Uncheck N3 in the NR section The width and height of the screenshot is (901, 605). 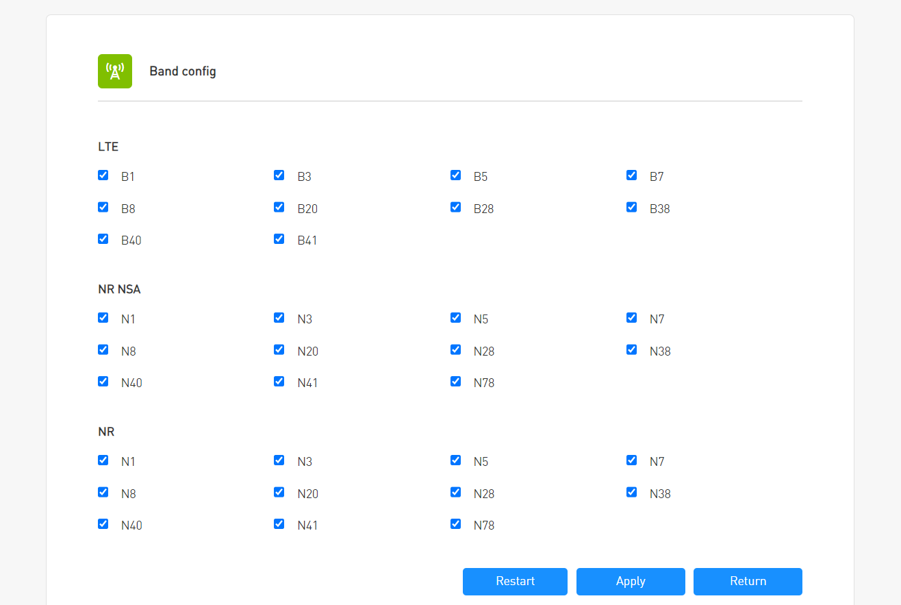279,460
